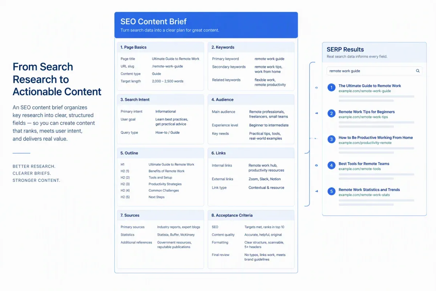Select the '2. Keywords' section header
Image resolution: width=436 pixels, height=291 pixels.
coord(251,47)
